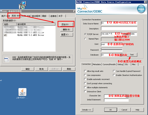Open the 连接池 tab
Viewport: 148px width, 115px height.
tap(53, 16)
